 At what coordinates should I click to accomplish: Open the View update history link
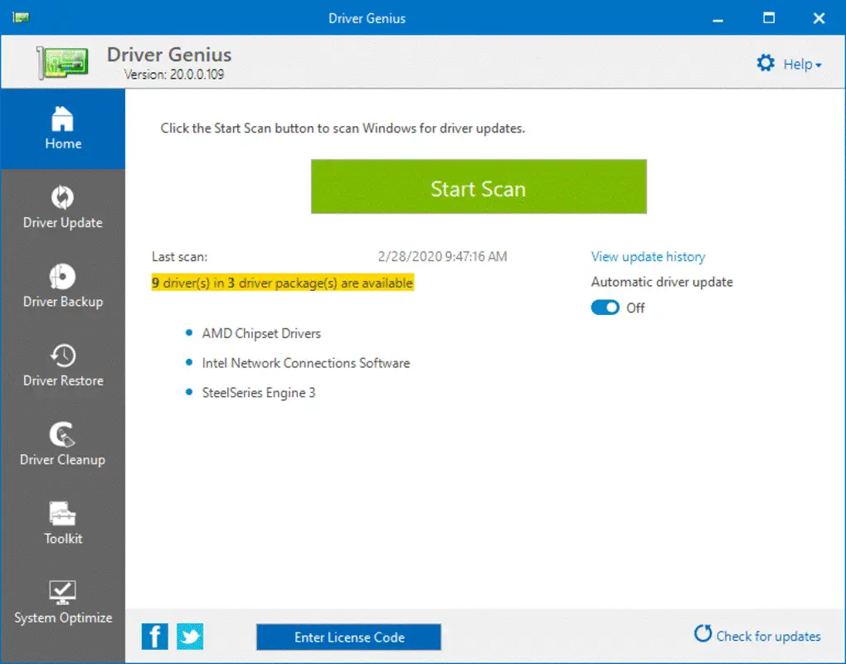click(x=648, y=257)
